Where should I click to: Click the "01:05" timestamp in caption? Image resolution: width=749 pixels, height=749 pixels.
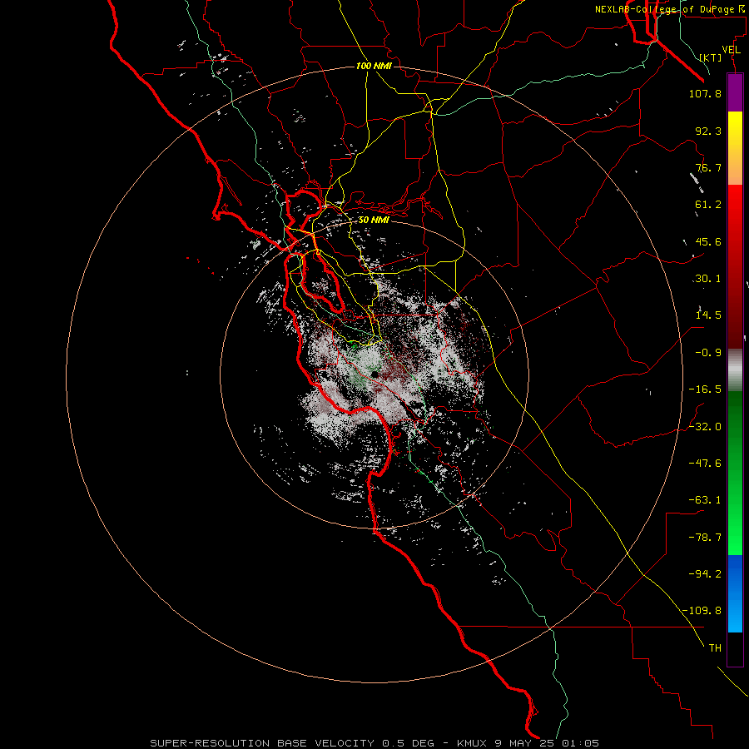click(580, 743)
